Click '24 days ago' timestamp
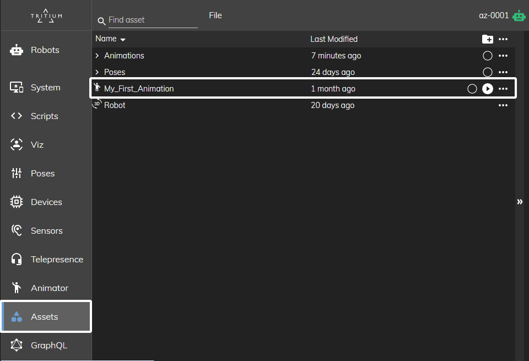 point(333,72)
